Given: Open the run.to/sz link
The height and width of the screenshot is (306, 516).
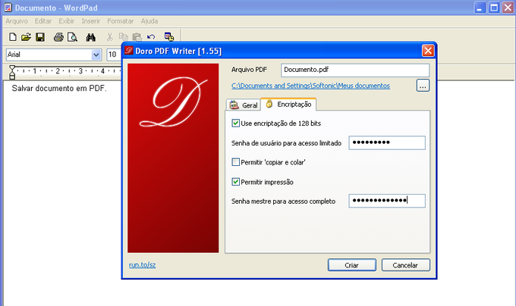Looking at the screenshot, I should pos(142,264).
